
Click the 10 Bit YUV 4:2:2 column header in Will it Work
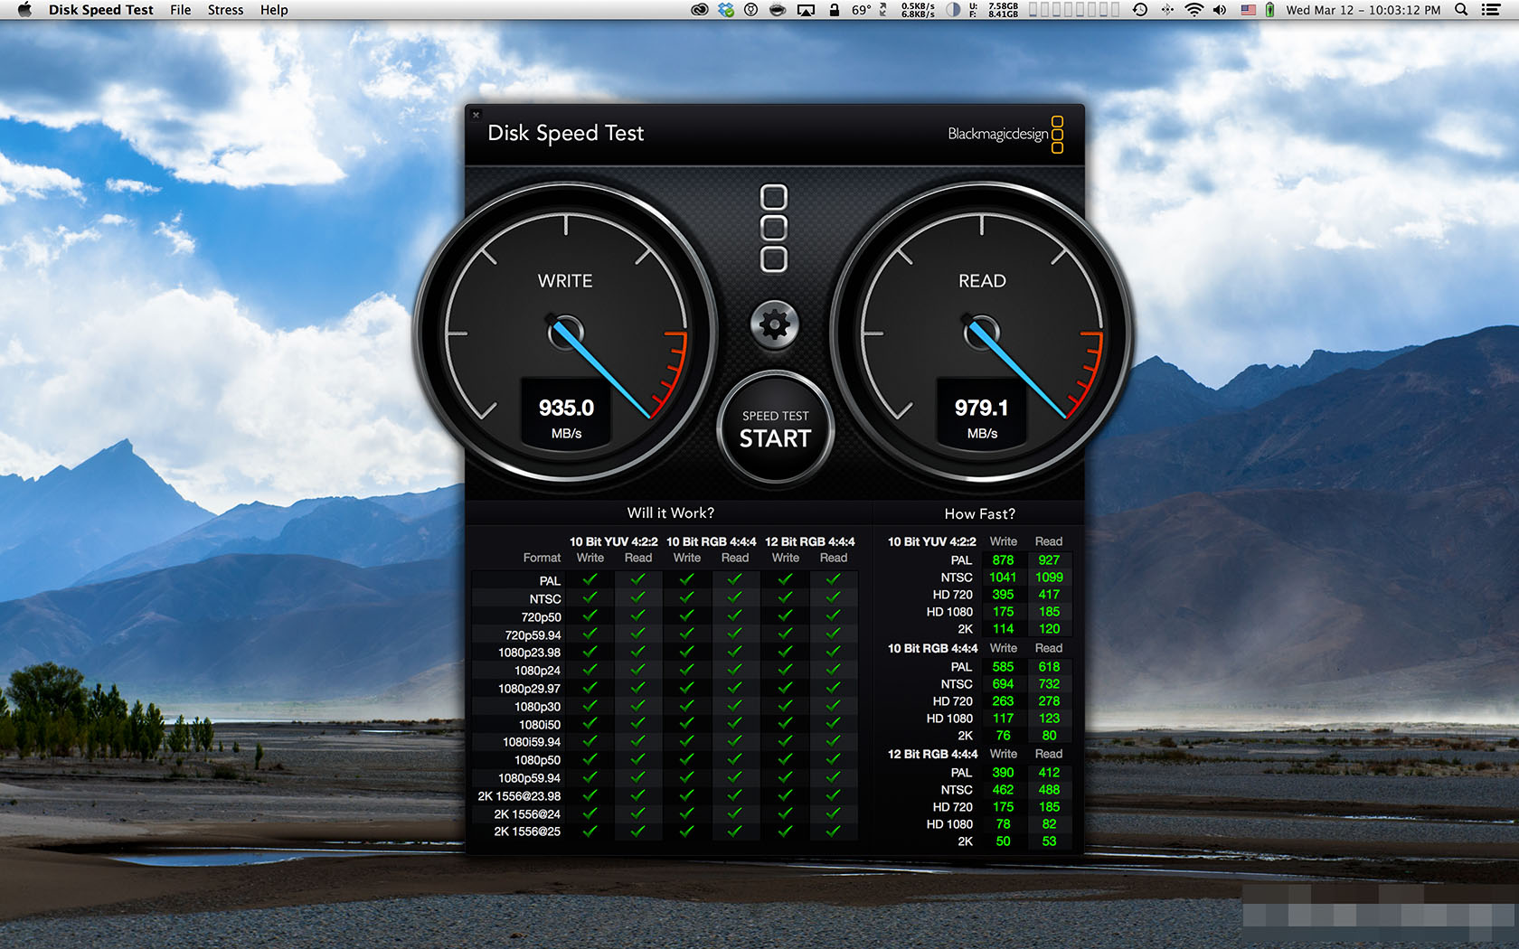click(x=613, y=542)
